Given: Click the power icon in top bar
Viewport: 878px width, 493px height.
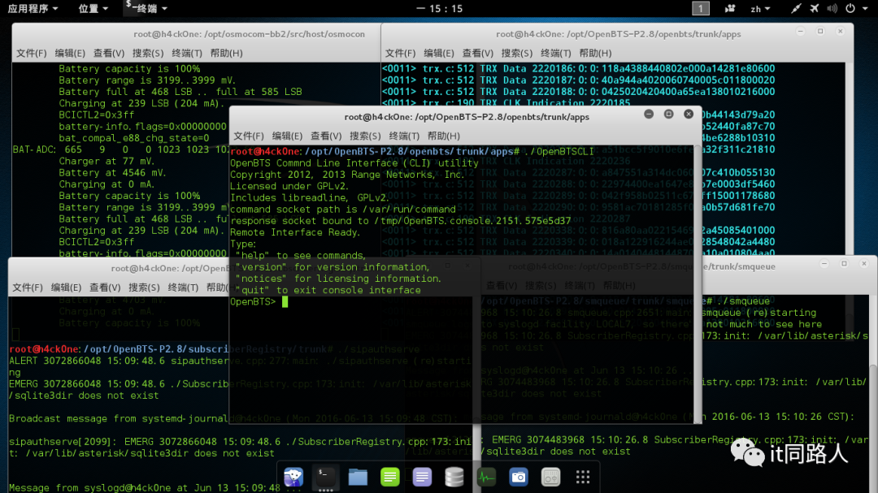Looking at the screenshot, I should 850,8.
